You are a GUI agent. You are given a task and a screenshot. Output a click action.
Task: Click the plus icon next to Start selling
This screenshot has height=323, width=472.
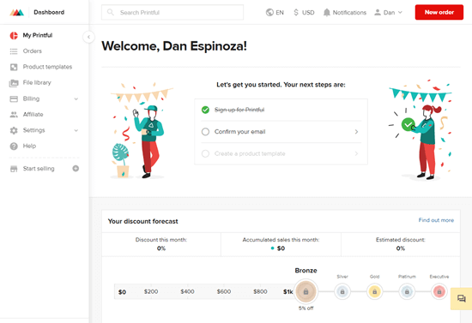point(76,168)
